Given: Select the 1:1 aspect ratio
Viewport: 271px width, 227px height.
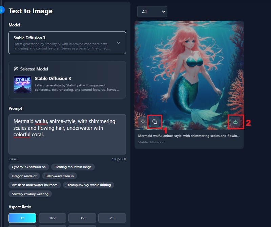Looking at the screenshot, I should [x=22, y=218].
